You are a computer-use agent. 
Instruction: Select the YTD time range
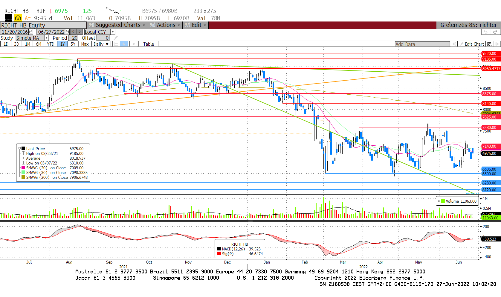tap(51, 44)
